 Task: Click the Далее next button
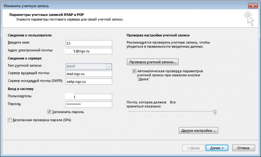pyautogui.click(x=217, y=148)
